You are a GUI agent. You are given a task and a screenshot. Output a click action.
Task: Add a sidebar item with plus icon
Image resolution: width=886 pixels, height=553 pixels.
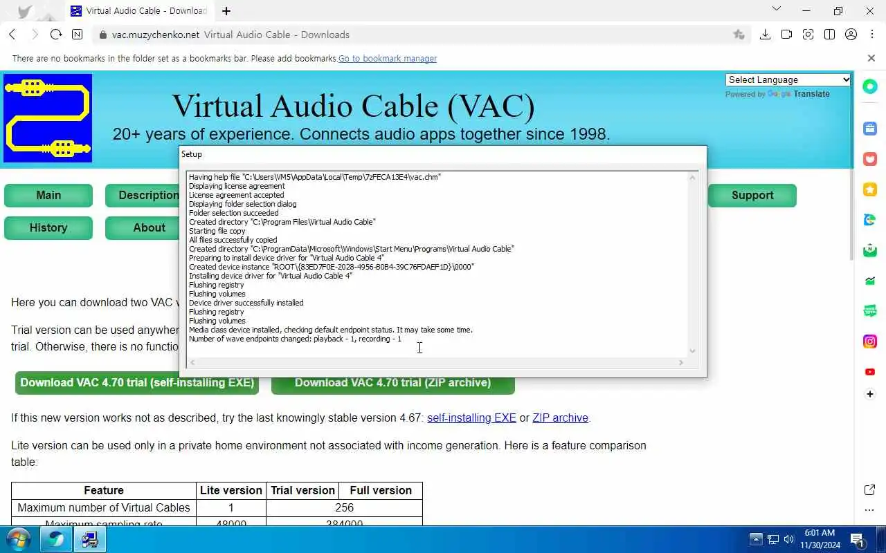(870, 394)
